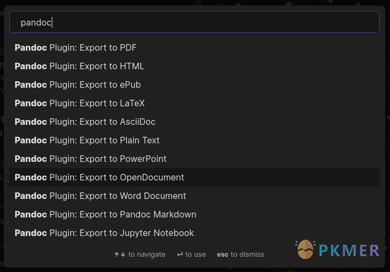Choose Pandoc Export to HTML

click(x=80, y=67)
